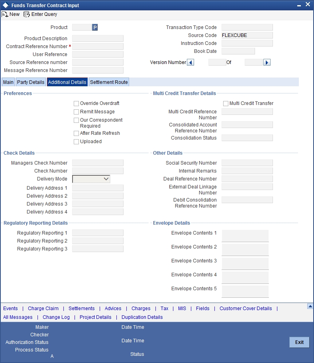Click the Regulatory Reporting 1 field
This screenshot has height=363, width=314.
click(98, 233)
